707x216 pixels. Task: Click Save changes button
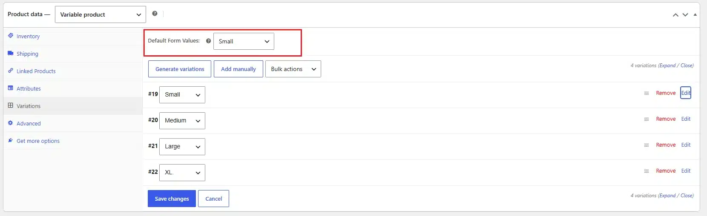172,199
